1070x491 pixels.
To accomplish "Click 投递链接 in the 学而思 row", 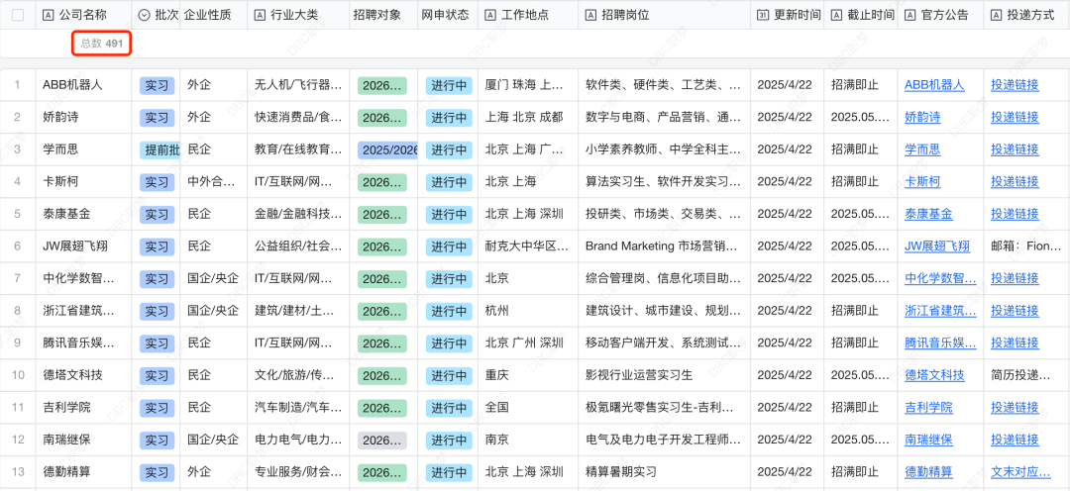I will (x=1015, y=149).
